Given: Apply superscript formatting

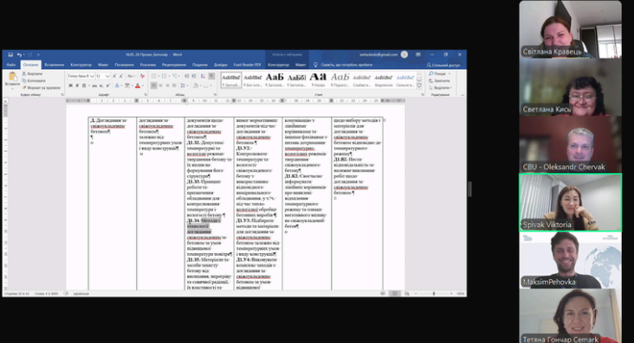Looking at the screenshot, I should [108, 86].
